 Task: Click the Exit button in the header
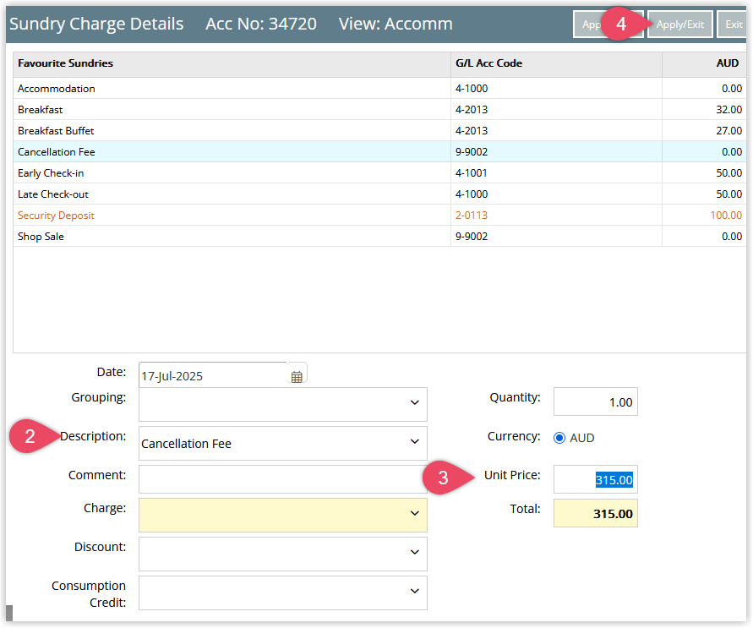pos(733,25)
